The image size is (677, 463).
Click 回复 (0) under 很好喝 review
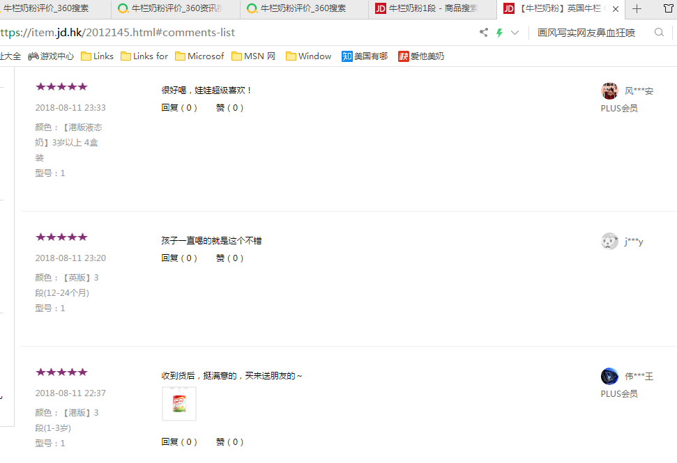click(x=179, y=108)
